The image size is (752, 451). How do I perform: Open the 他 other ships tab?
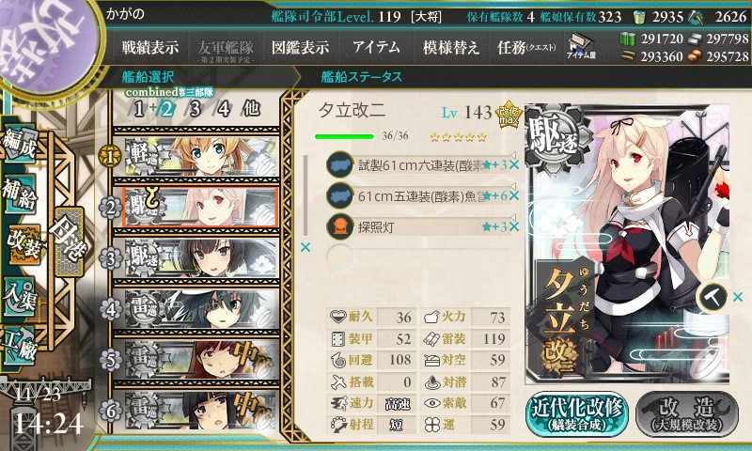[x=251, y=109]
